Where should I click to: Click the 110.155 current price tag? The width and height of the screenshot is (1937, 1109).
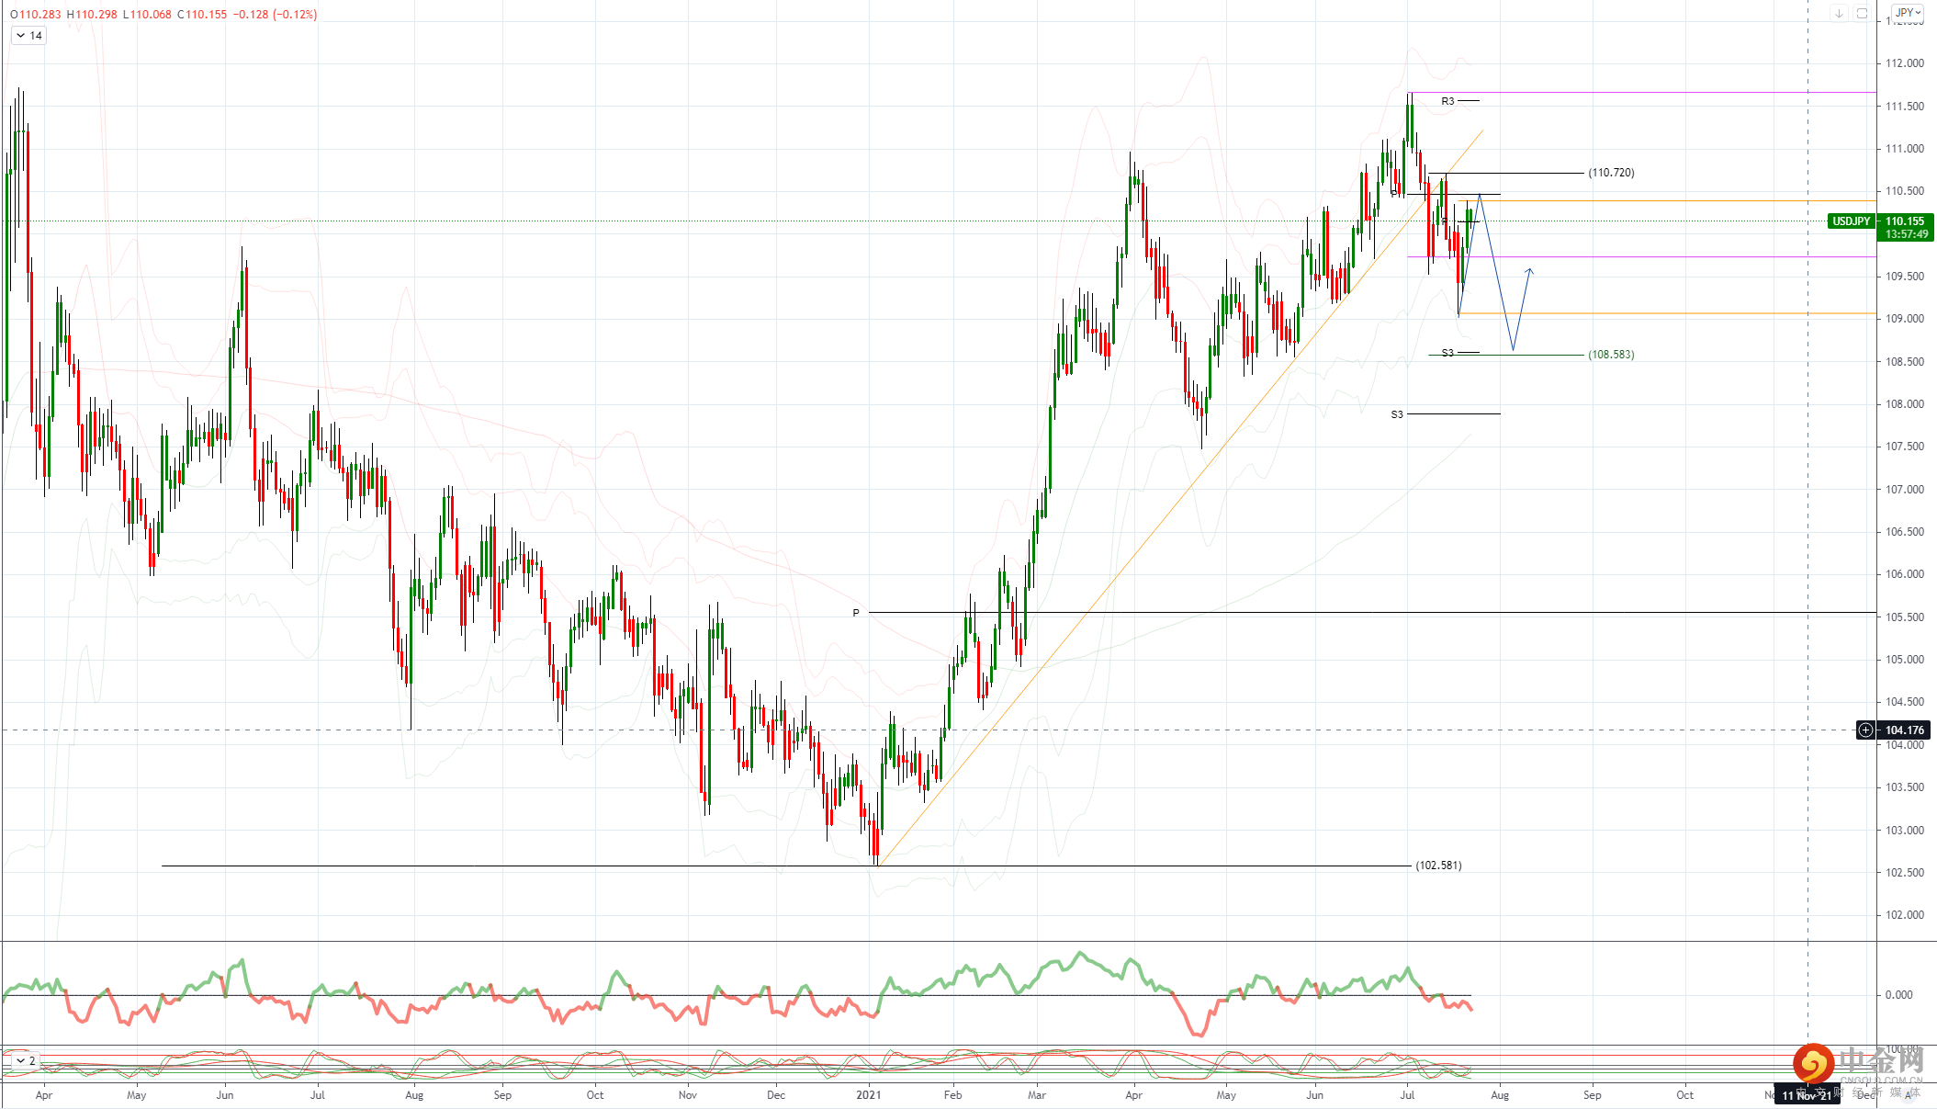coord(1905,221)
